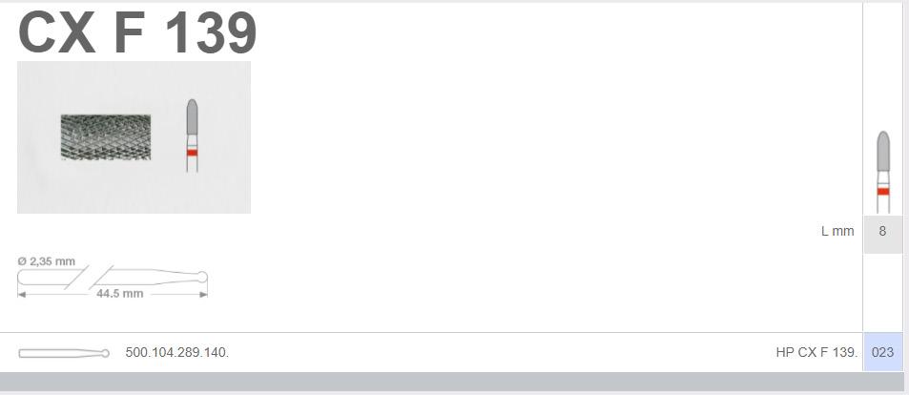Click the CX F 139 product heading
This screenshot has height=395, width=909.
click(137, 33)
